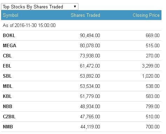Select the SBL stock symbol
This screenshot has height=134, width=166.
click(x=7, y=76)
